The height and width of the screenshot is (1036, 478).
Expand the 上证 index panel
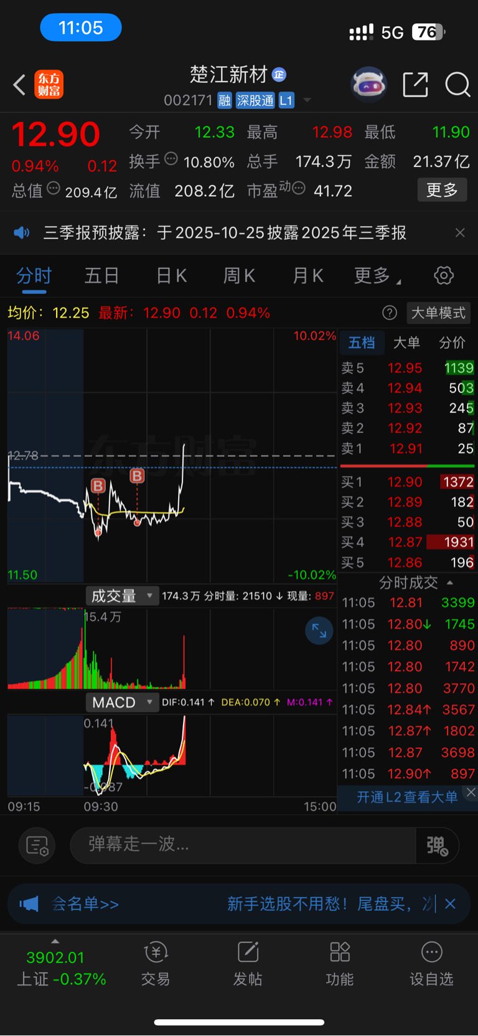point(55,941)
